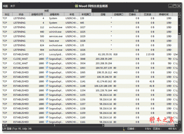Click Sogou icon in local port 1159 row
This screenshot has width=184, height=134.
[47, 113]
